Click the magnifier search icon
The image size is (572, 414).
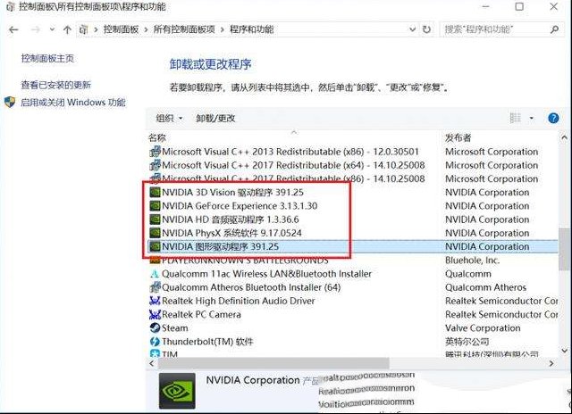554,29
